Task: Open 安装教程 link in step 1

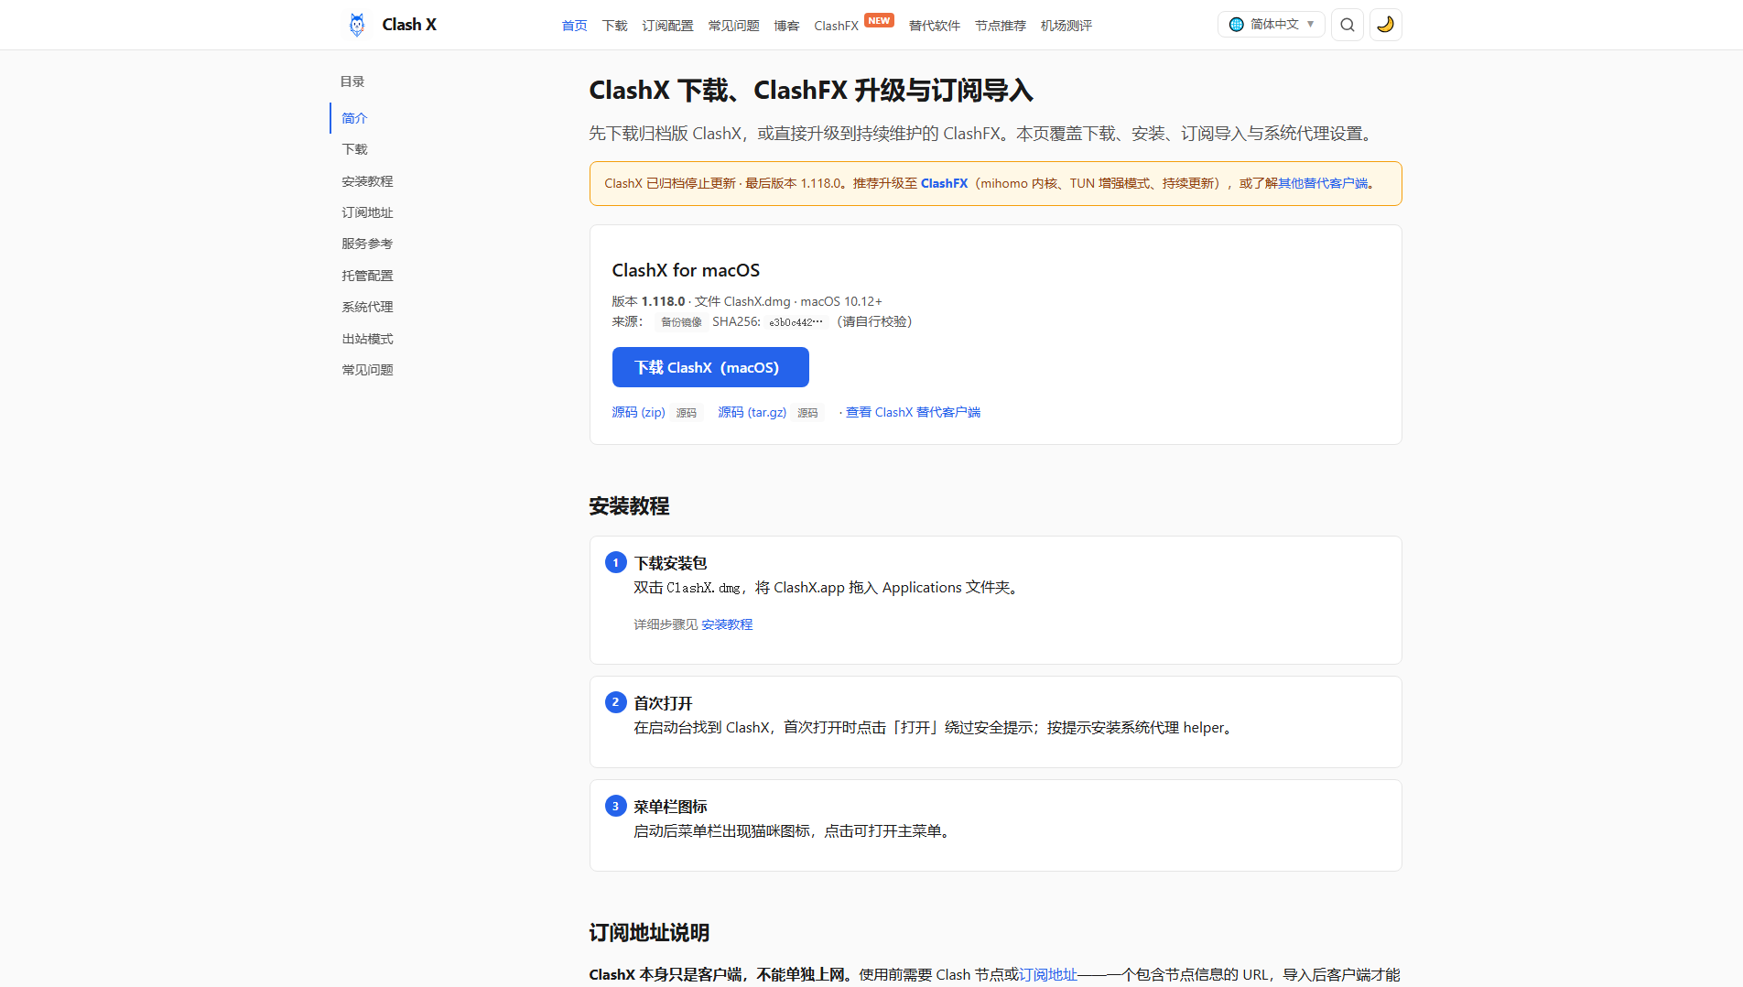Action: (727, 624)
